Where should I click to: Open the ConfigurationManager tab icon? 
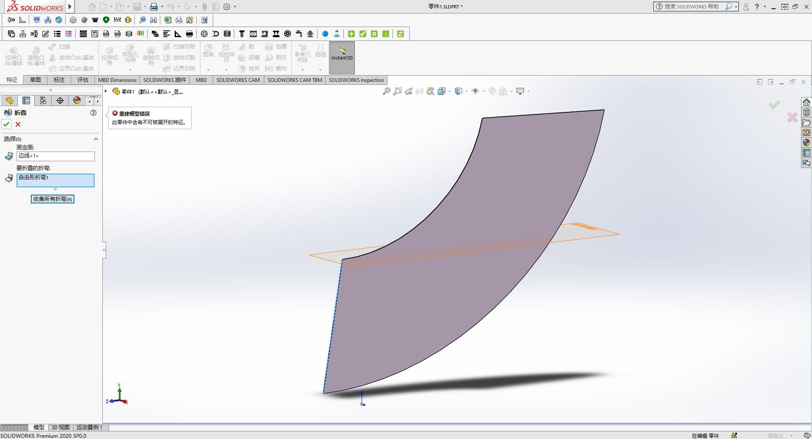43,100
